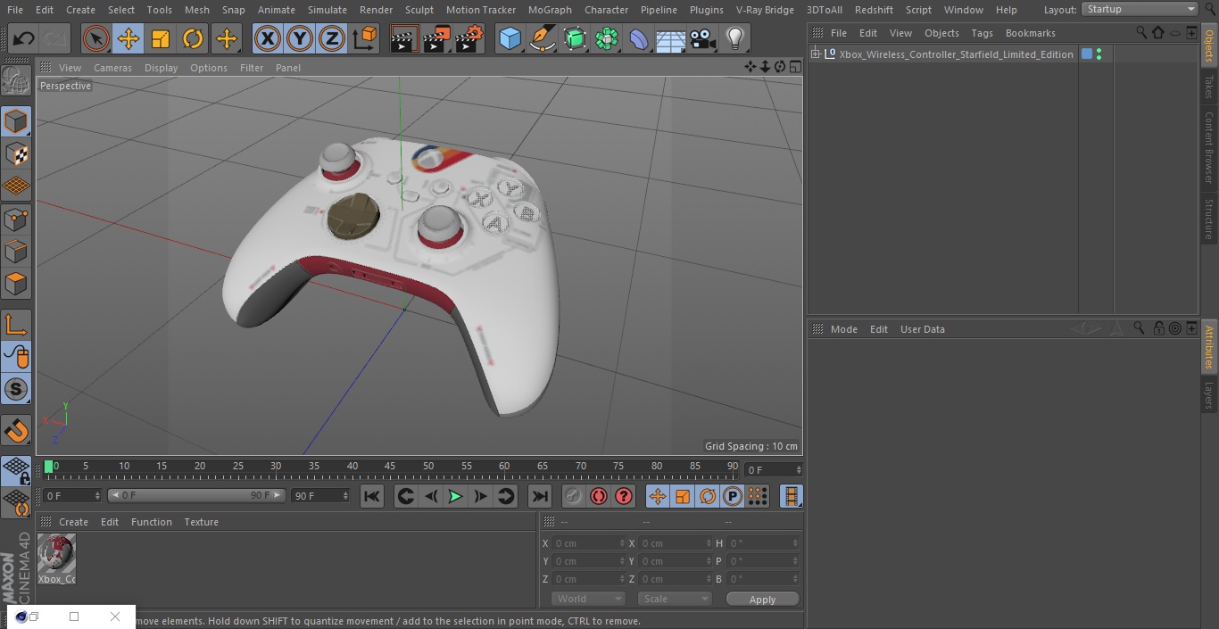This screenshot has width=1219, height=629.
Task: Switch to Takes side tab
Action: (1209, 87)
